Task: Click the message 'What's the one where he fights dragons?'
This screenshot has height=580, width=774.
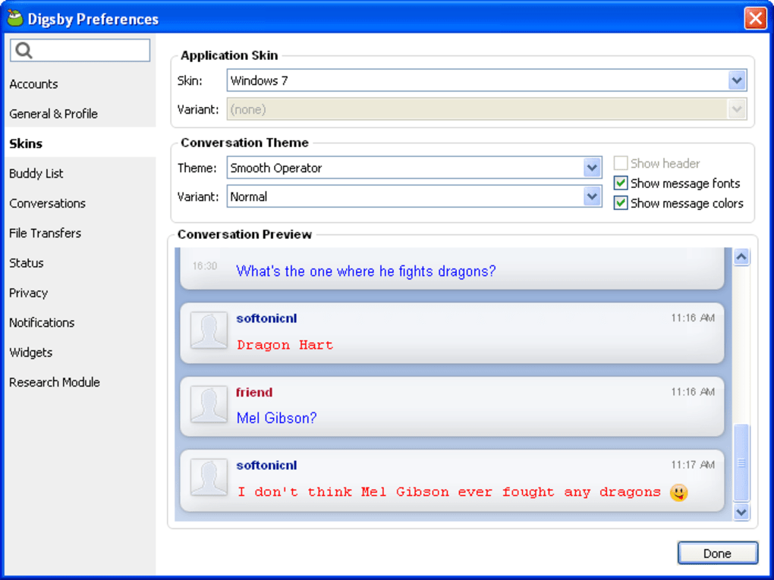Action: (x=366, y=271)
